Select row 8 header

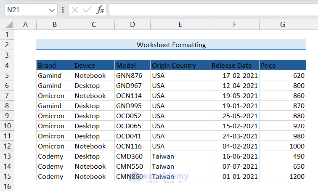7,106
